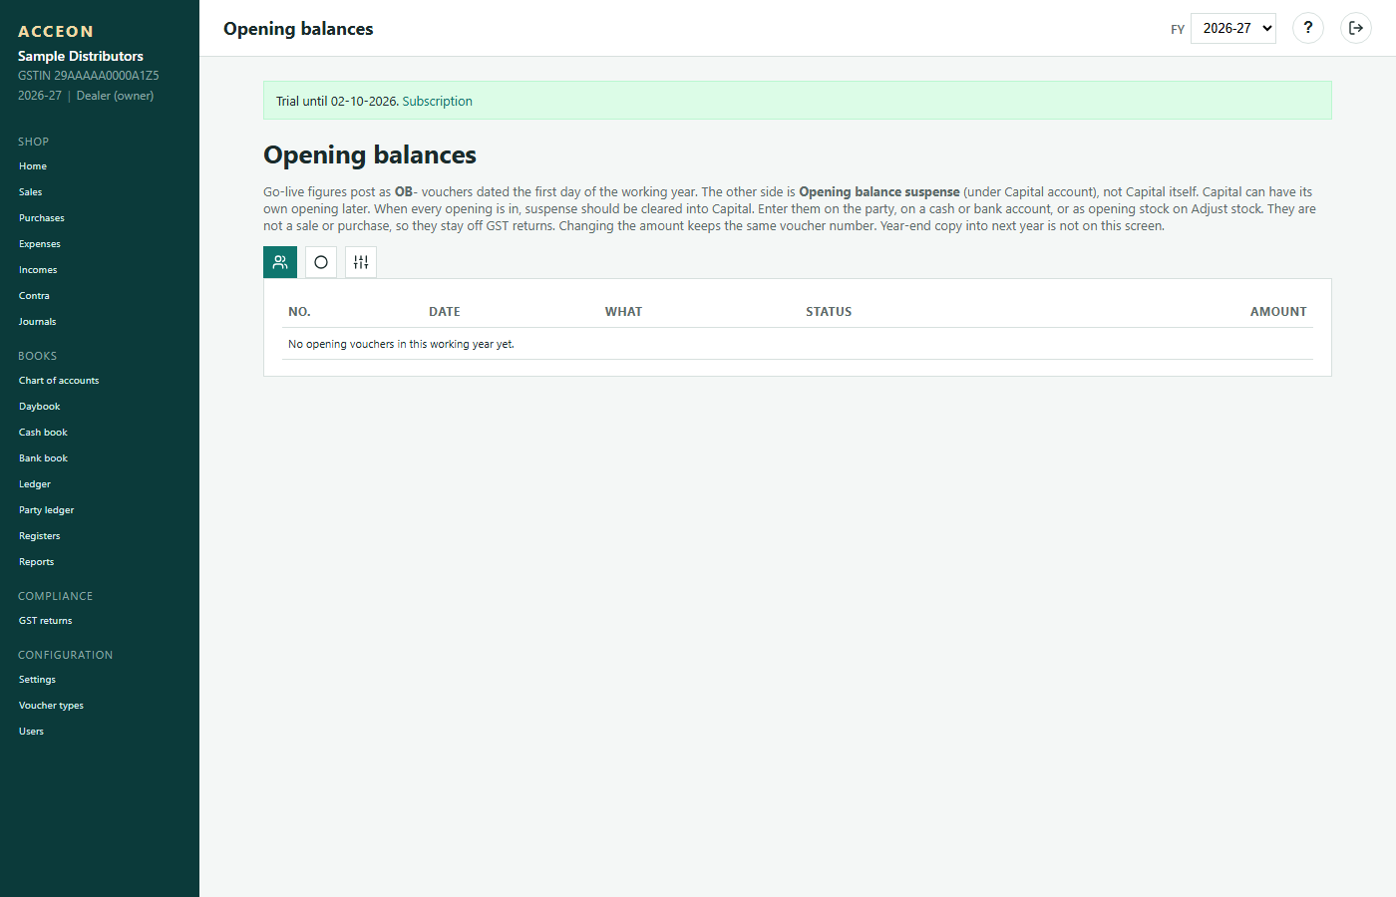Click the AMOUNT column header
Screen dimensions: 1396x897
tap(1278, 312)
